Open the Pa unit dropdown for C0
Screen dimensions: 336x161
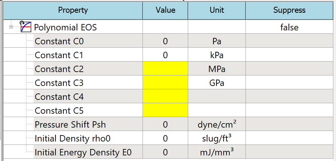pos(216,41)
